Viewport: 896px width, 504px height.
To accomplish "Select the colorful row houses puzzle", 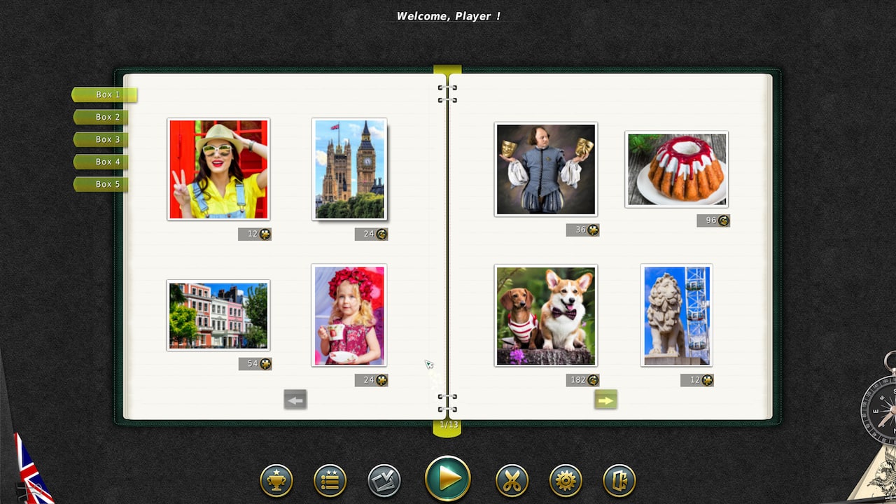I will click(218, 316).
